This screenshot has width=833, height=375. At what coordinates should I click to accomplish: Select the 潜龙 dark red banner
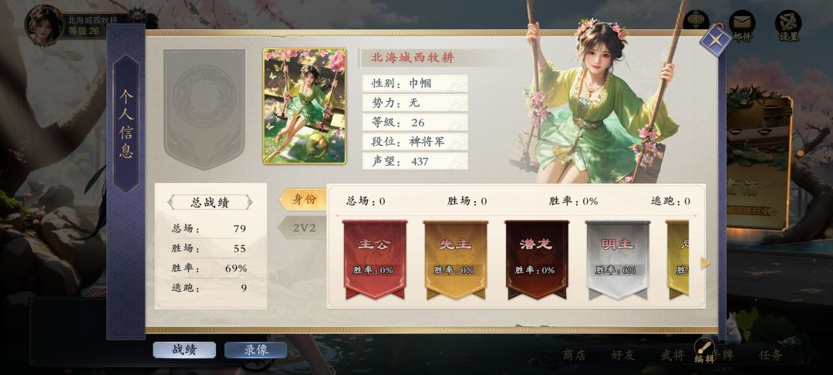(537, 259)
